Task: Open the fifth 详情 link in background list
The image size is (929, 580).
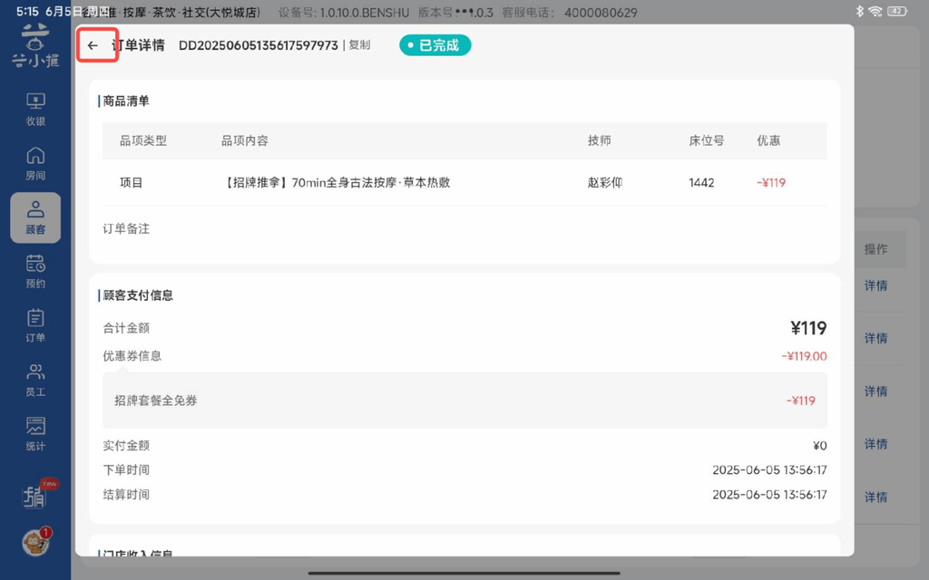Action: pos(875,498)
